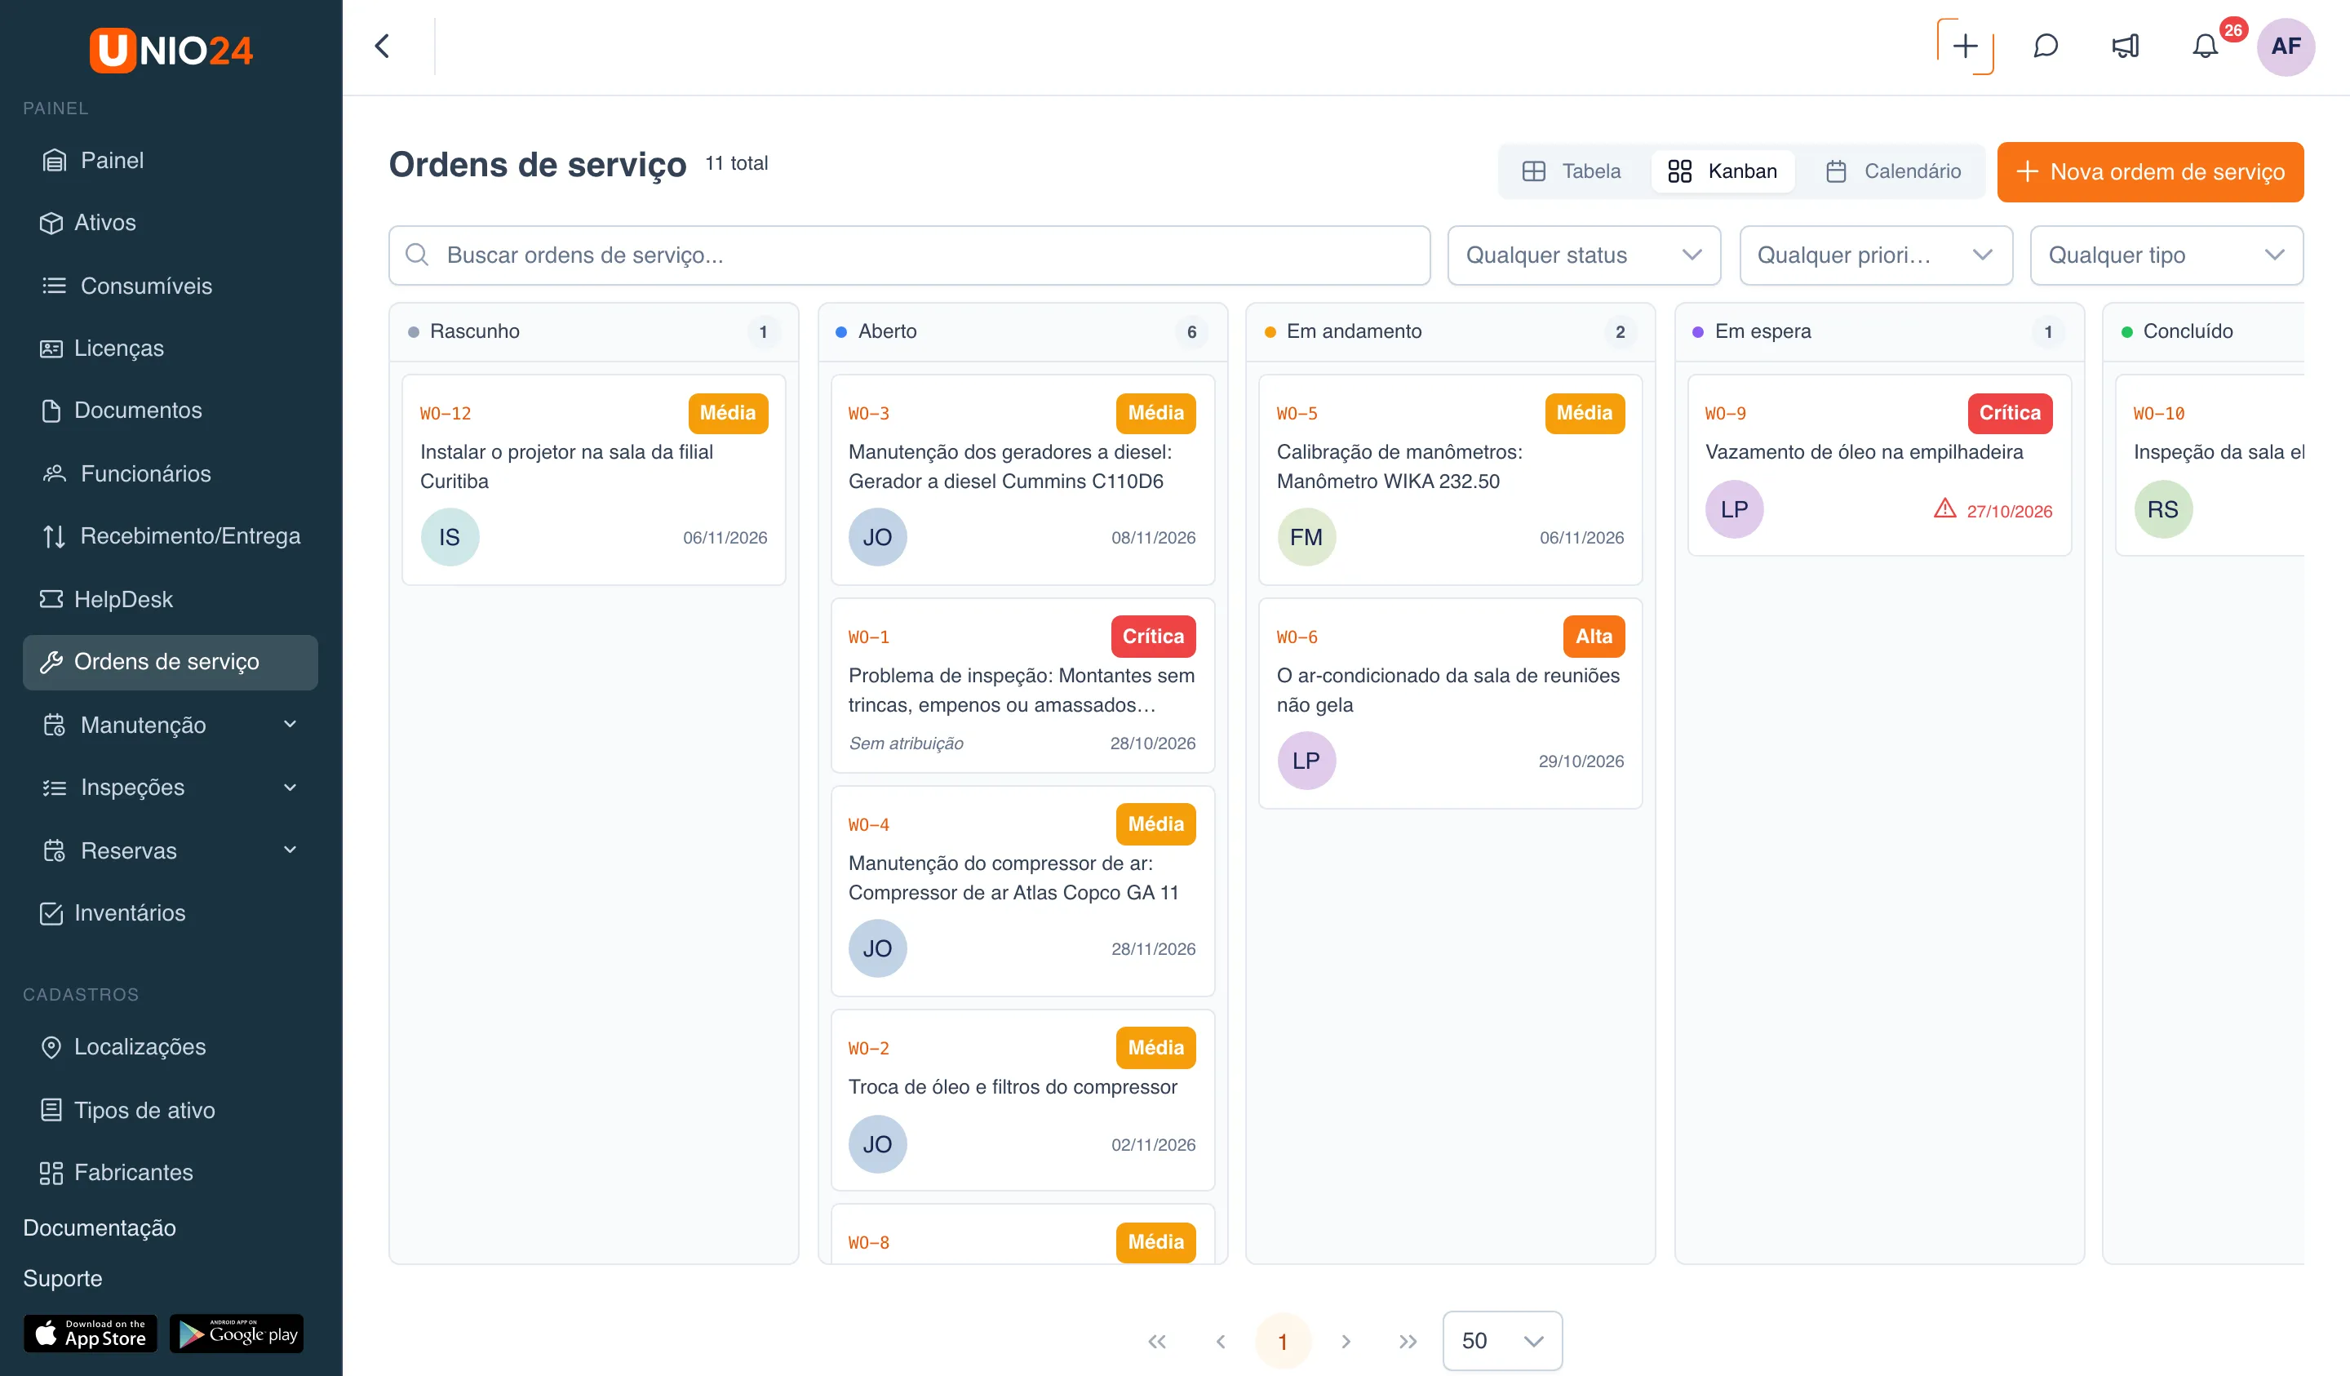Screen dimensions: 2350x1376
Task: Jump to the last page double arrow
Action: (x=1408, y=1341)
